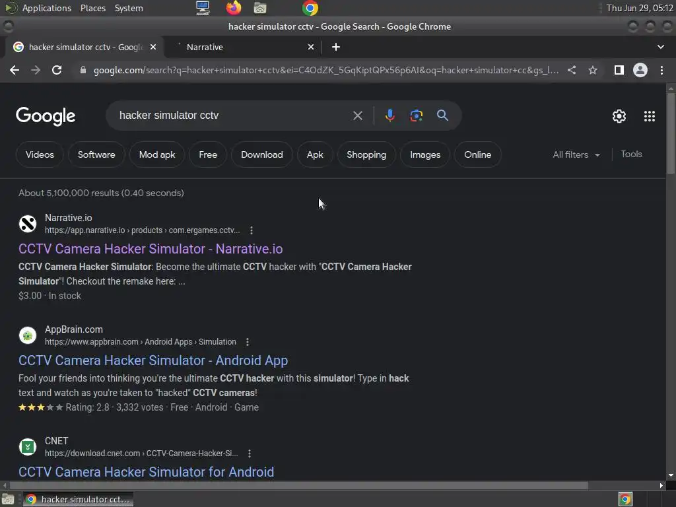Screen dimensions: 676x507
Task: Open the Places menu
Action: coord(92,8)
